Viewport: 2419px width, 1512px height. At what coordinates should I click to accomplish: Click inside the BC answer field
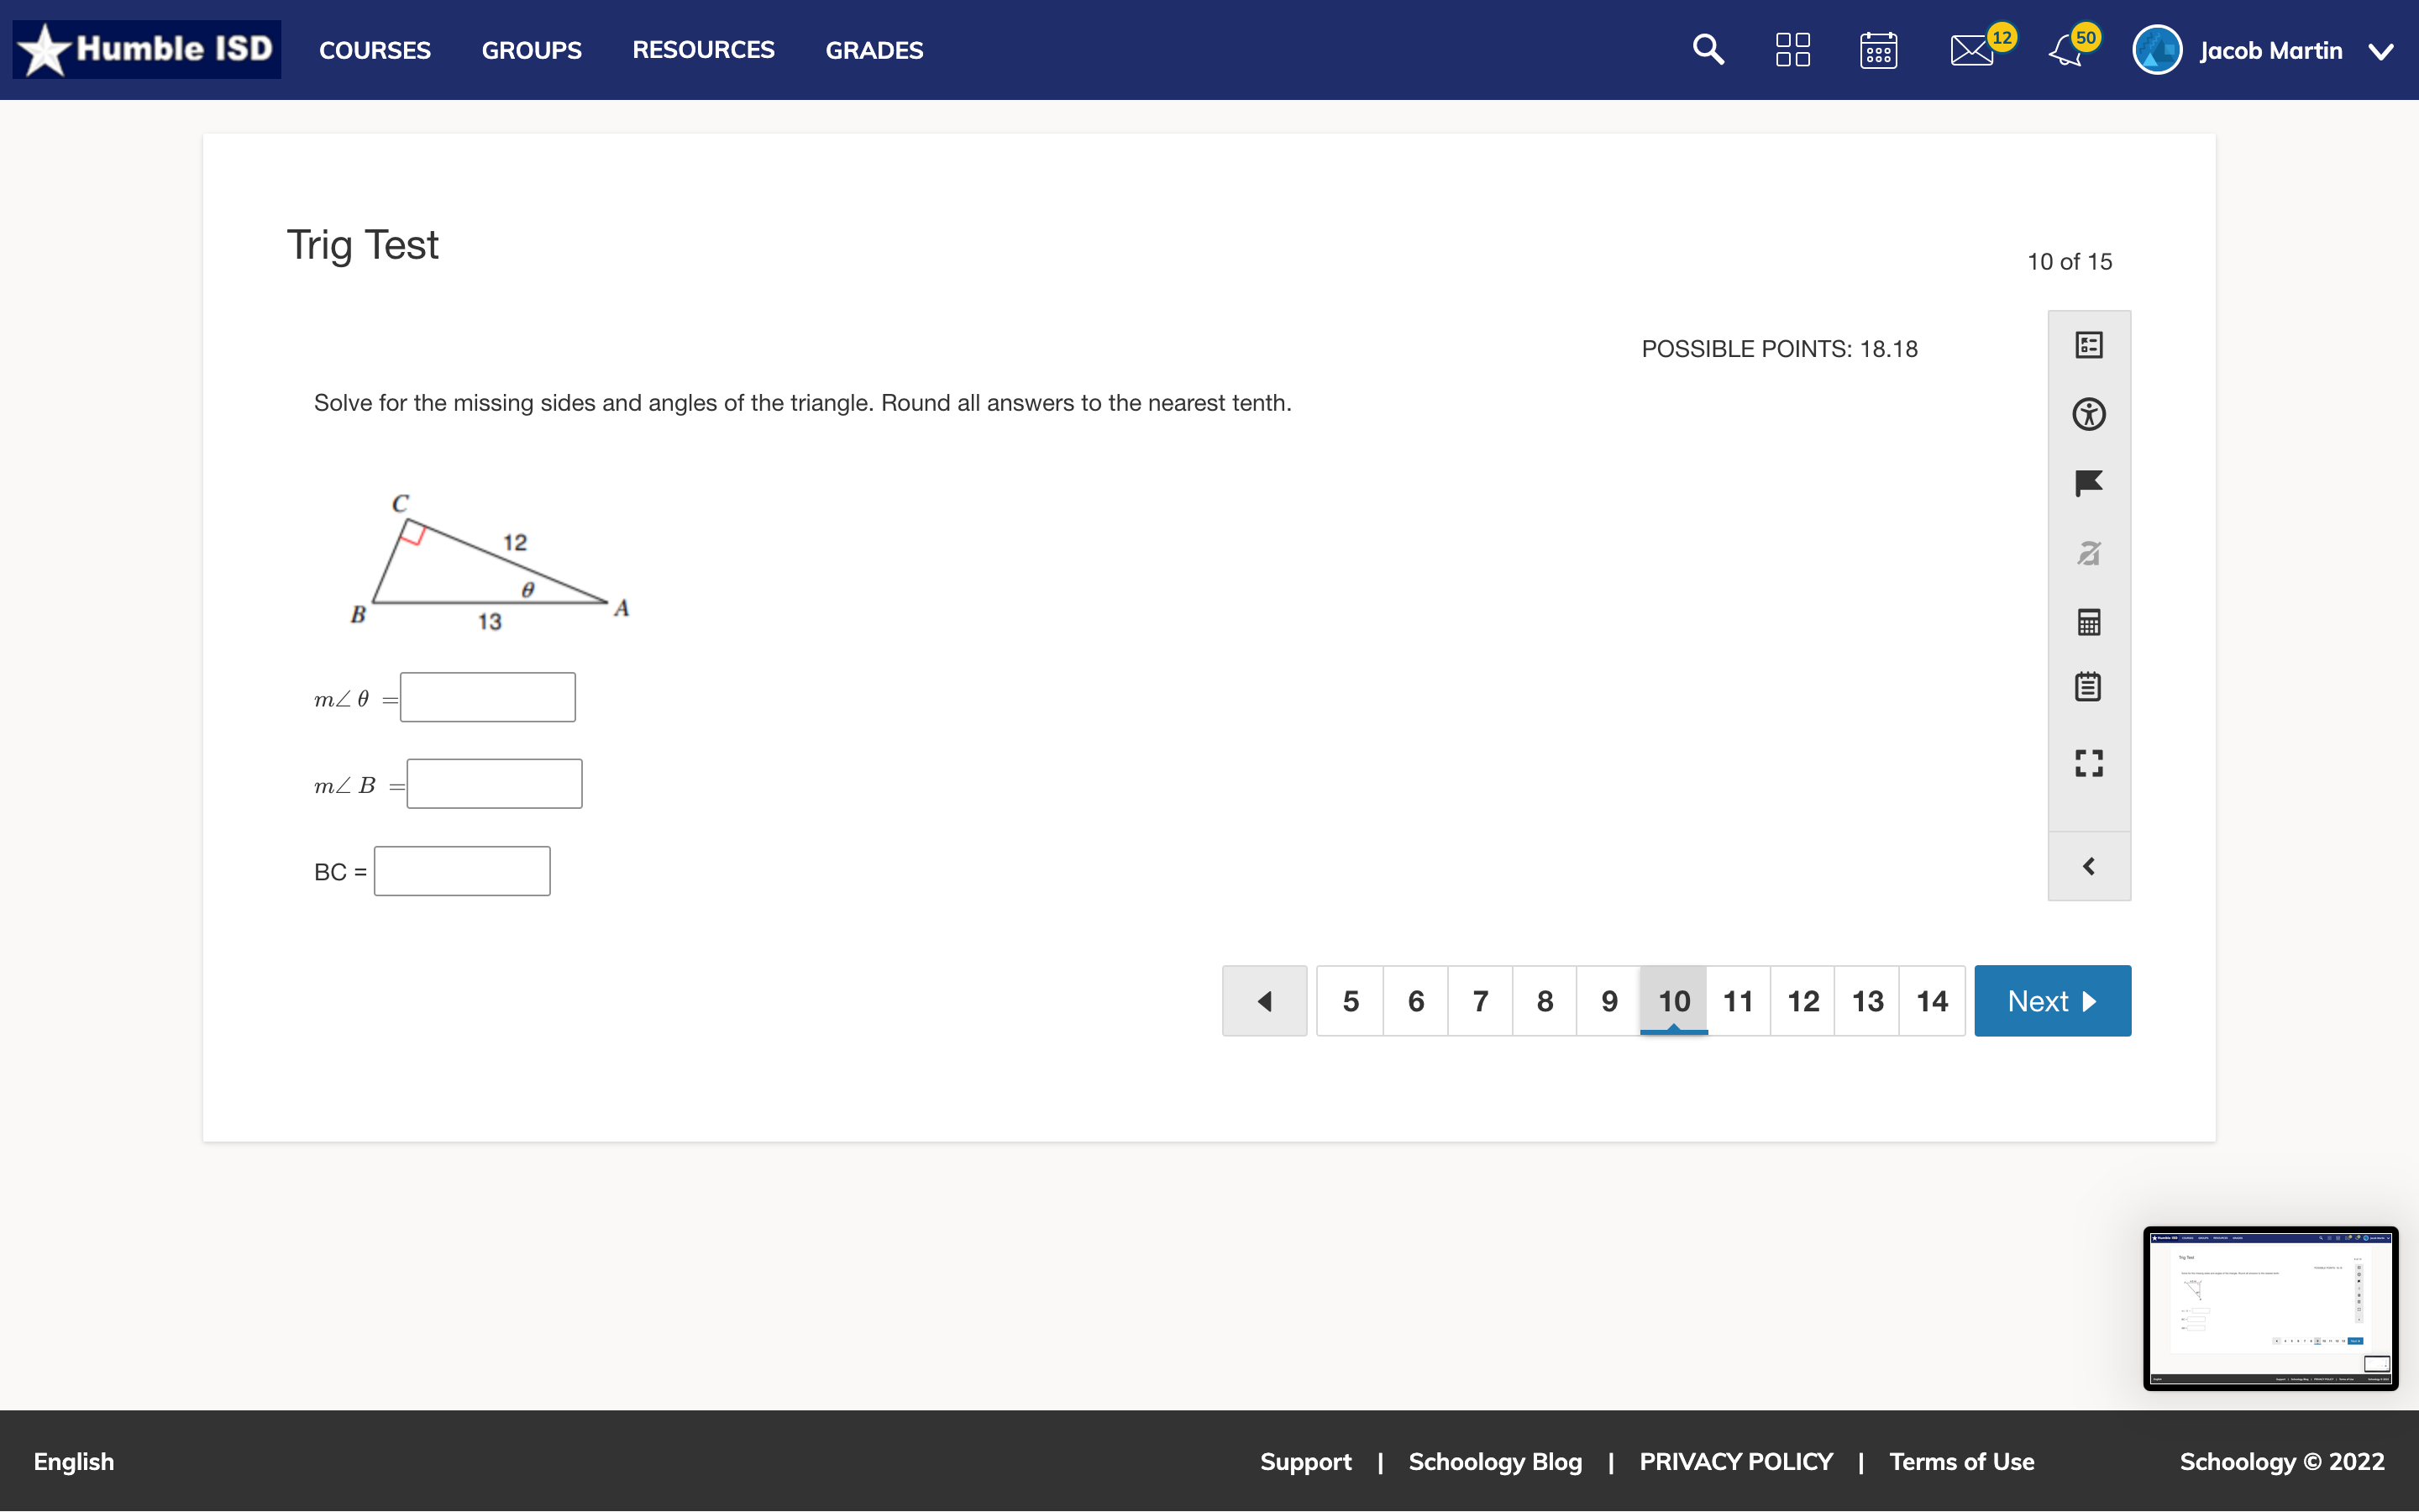pyautogui.click(x=461, y=870)
